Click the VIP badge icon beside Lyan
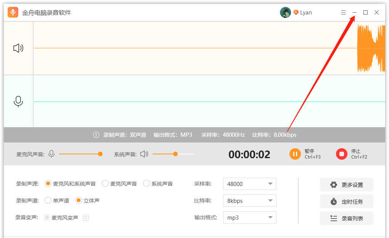389x238 pixels. click(x=296, y=13)
